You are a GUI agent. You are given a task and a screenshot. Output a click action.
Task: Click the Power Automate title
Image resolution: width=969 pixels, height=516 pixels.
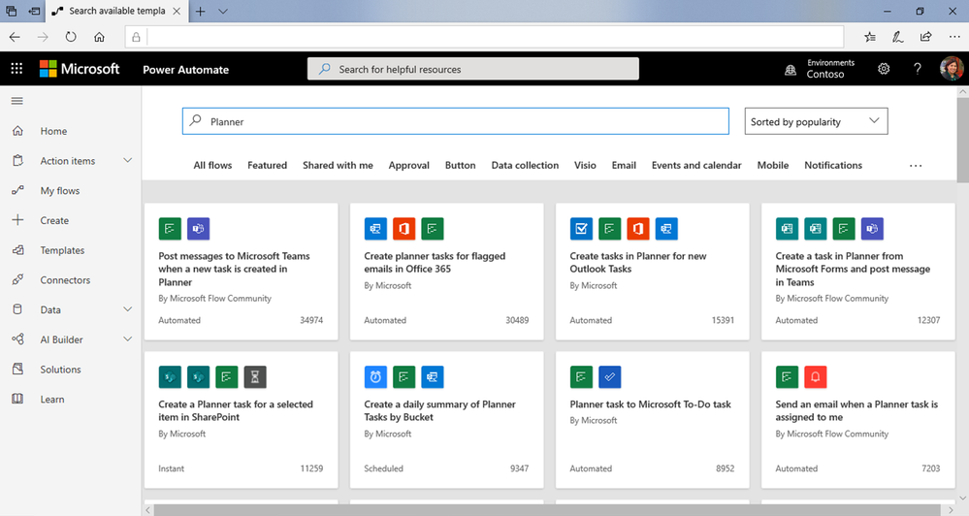tap(185, 70)
